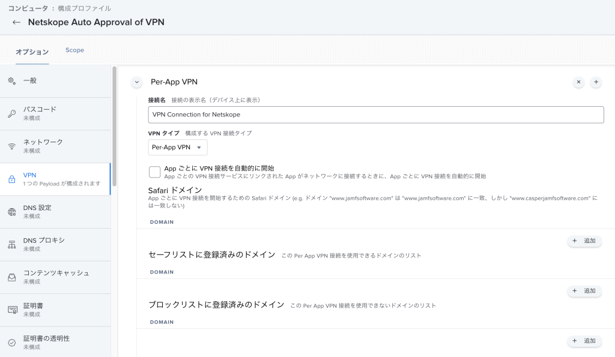The height and width of the screenshot is (357, 615).
Task: Click the コンピュータ breadcrumb
Action: [28, 8]
